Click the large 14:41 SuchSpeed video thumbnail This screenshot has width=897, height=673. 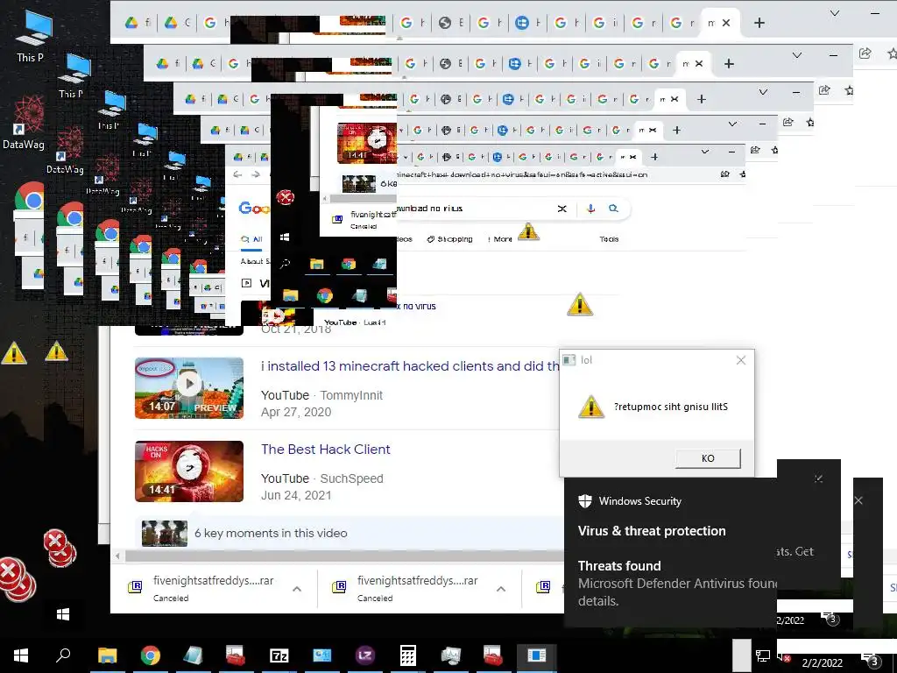(189, 471)
